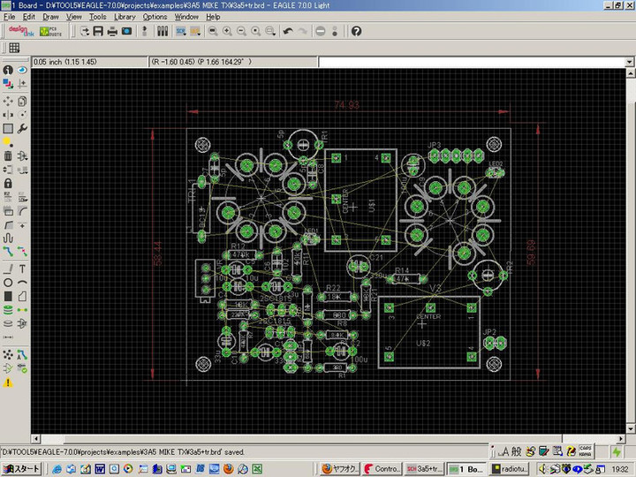Click into the command line input field
The width and height of the screenshot is (636, 477).
(468, 62)
